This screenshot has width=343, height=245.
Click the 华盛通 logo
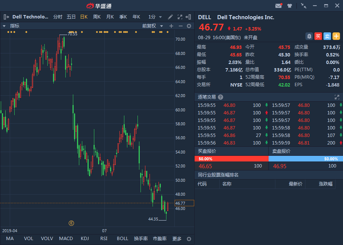[x=99, y=6]
